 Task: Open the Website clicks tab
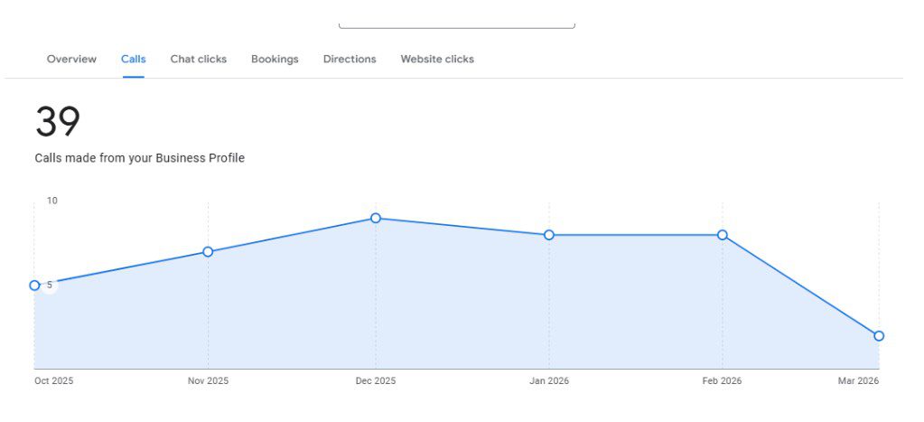[x=437, y=60]
